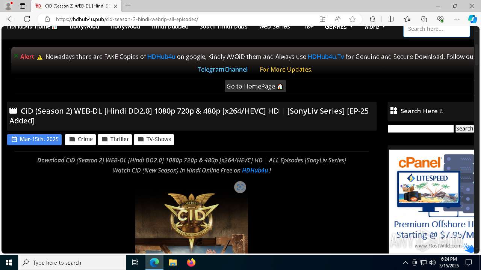Open the Hindi Dubbed category
Viewport: 481px width, 270px height.
coord(169,27)
